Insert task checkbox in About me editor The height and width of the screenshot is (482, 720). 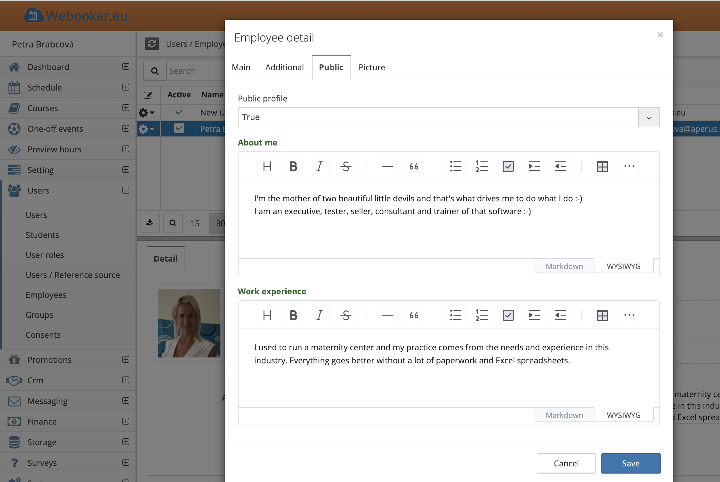coord(508,166)
